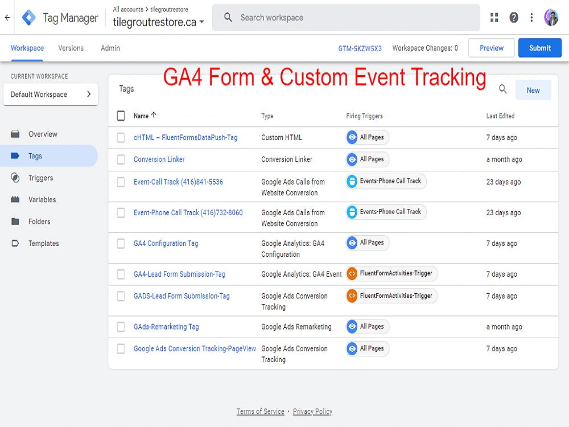This screenshot has width=569, height=427.
Task: Open Triggers in the sidebar
Action: click(x=40, y=178)
